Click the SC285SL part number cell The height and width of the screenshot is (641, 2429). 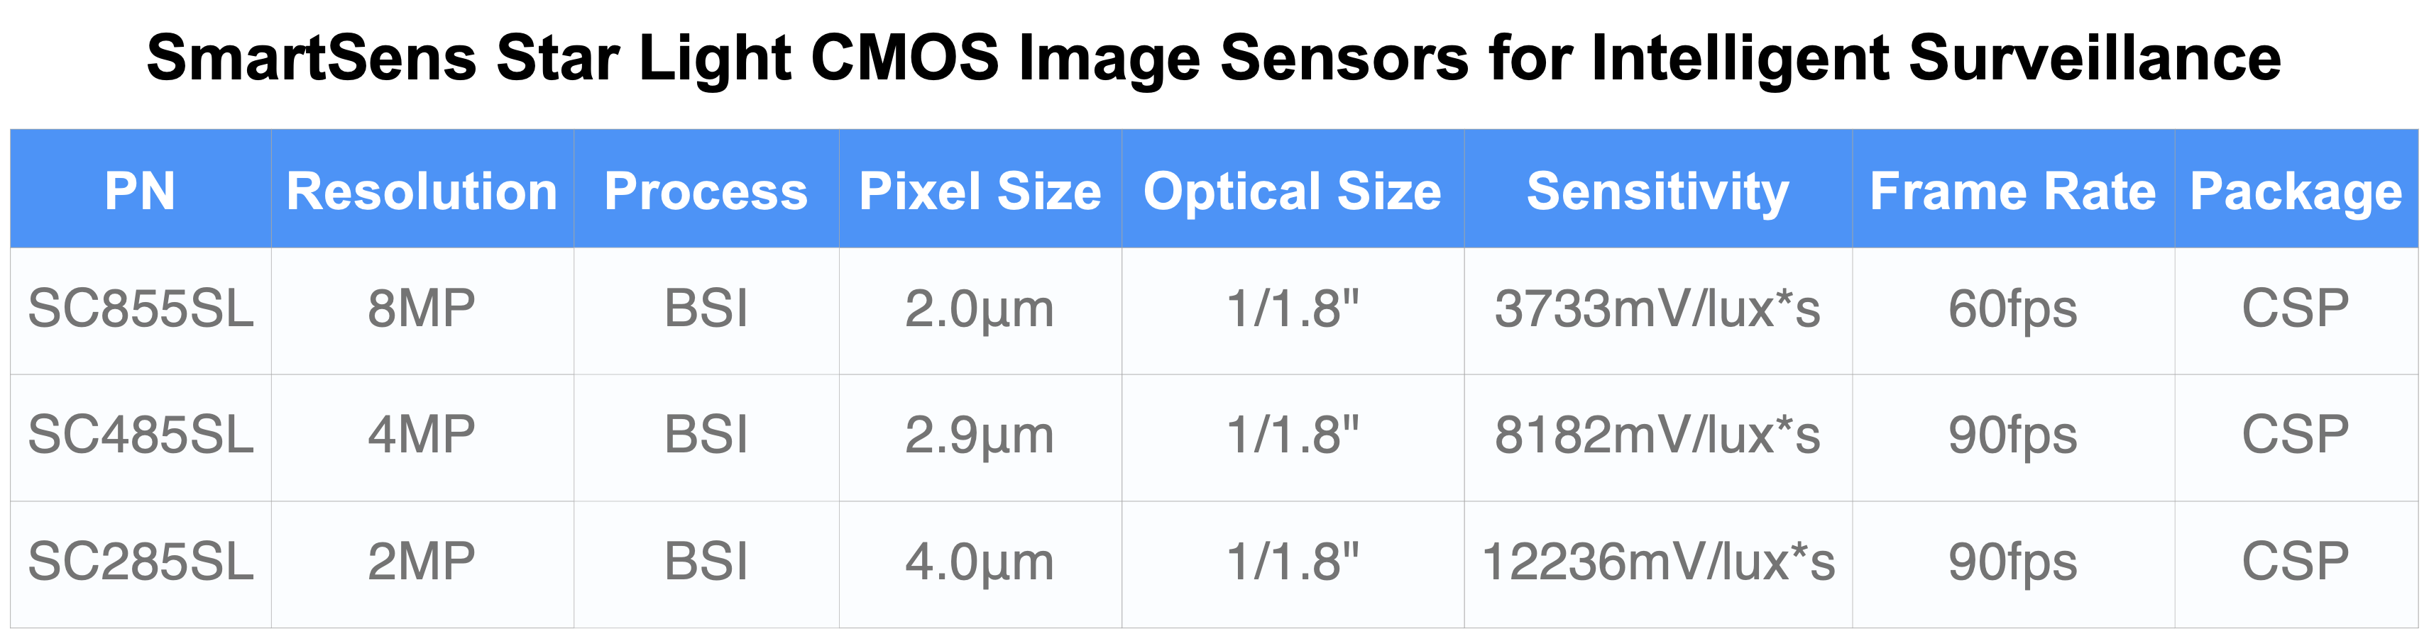(x=141, y=564)
